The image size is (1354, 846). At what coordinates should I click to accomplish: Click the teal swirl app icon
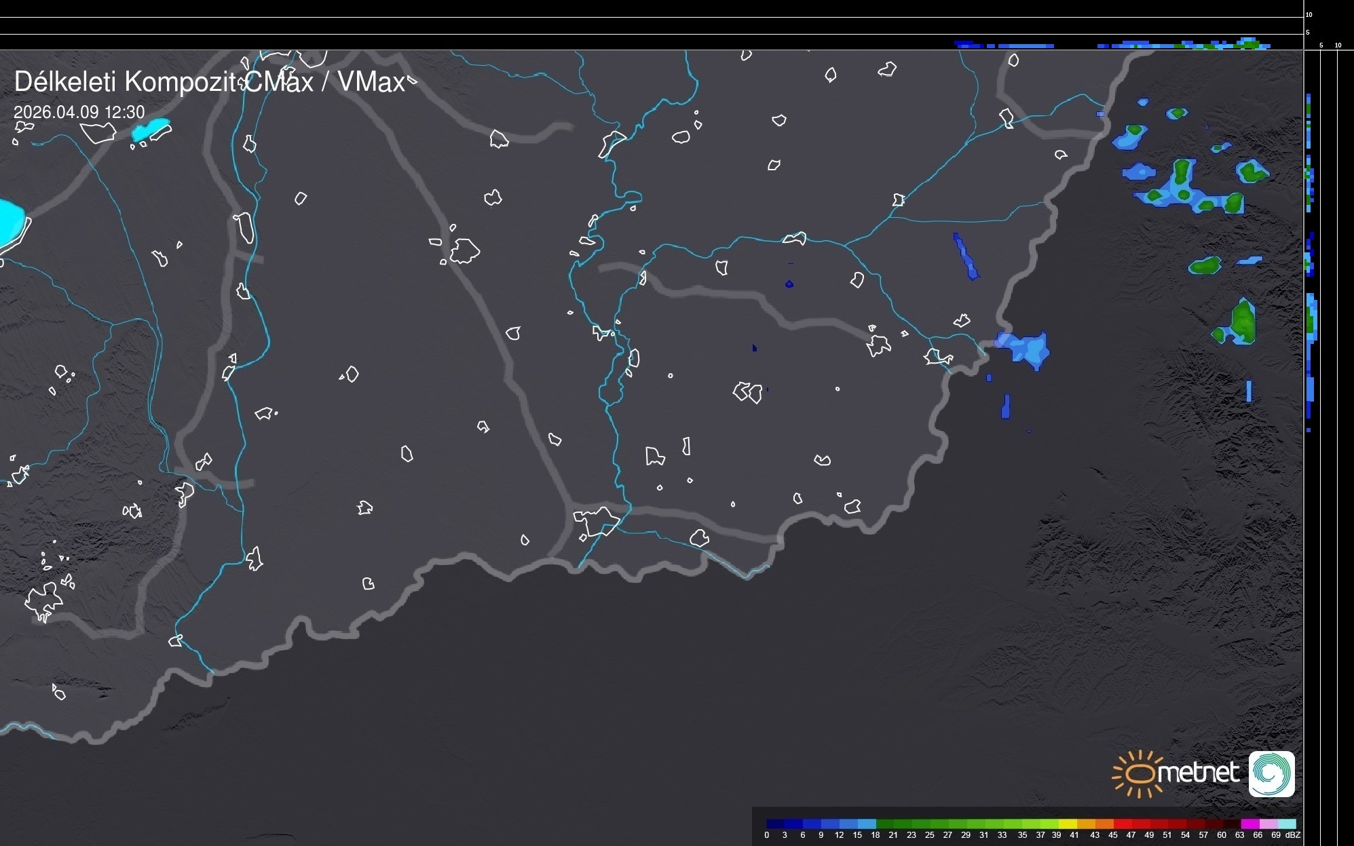tap(1271, 773)
